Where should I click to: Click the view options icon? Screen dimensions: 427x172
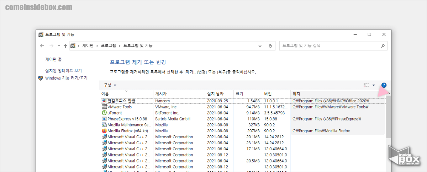pyautogui.click(x=366, y=85)
